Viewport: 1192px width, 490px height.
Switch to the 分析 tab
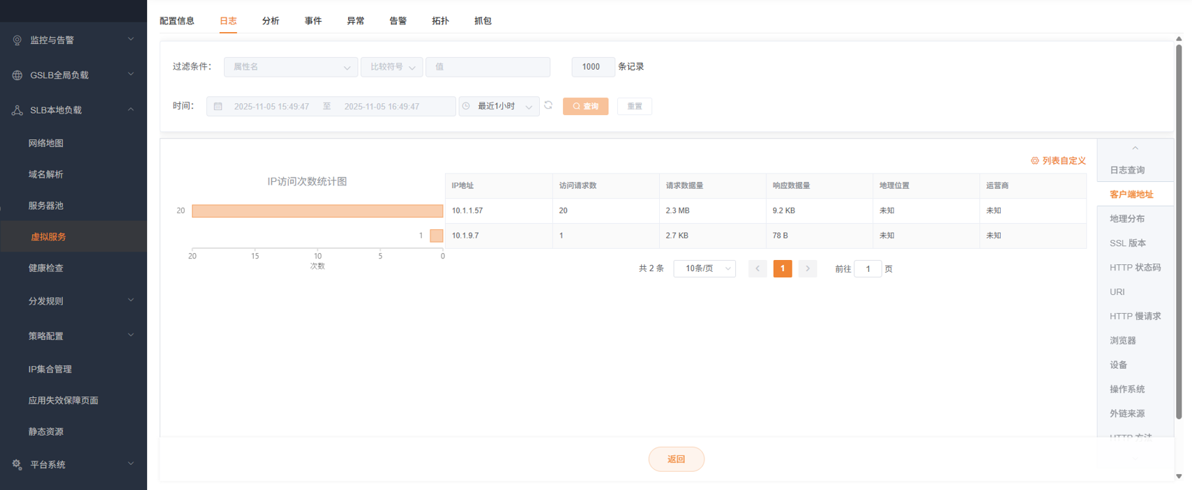271,21
